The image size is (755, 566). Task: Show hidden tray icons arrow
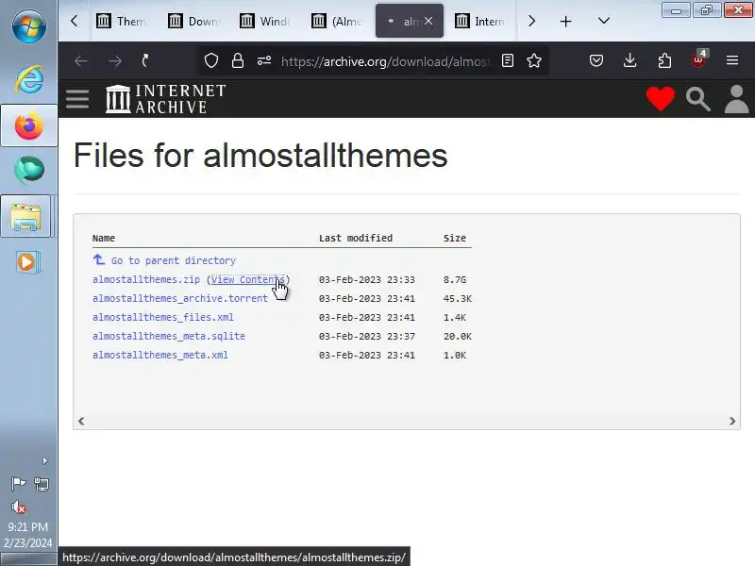tap(44, 461)
